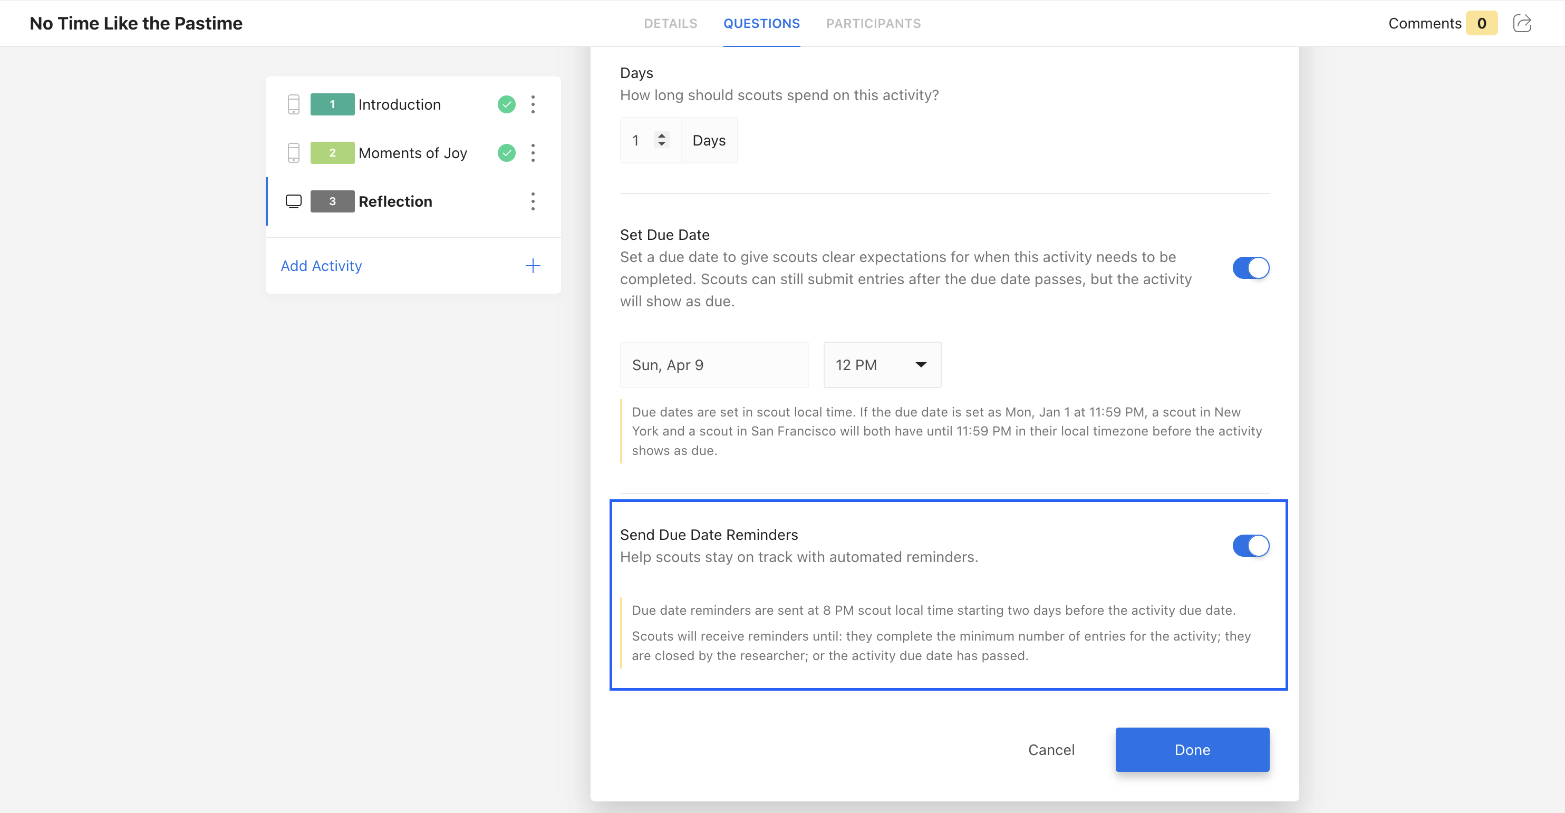1565x813 pixels.
Task: Click the number 3 badge for Reflection
Action: tap(332, 202)
